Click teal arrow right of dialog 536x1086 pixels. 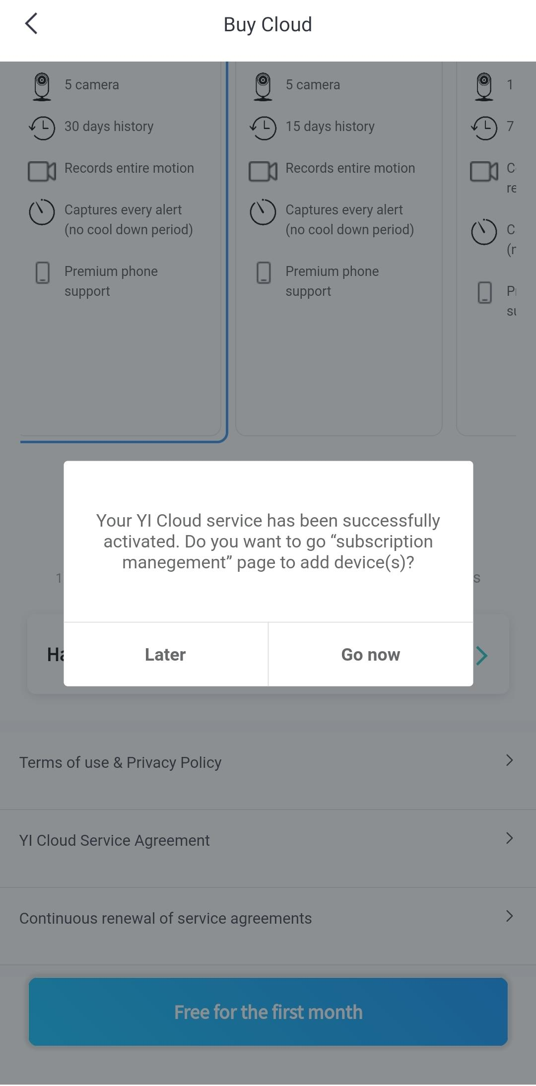[482, 656]
